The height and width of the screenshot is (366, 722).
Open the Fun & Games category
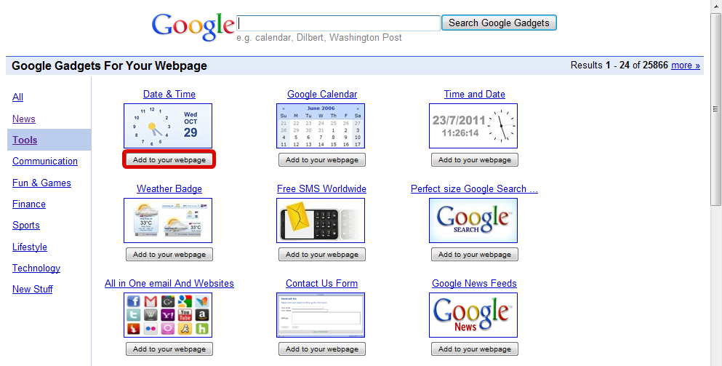[41, 183]
